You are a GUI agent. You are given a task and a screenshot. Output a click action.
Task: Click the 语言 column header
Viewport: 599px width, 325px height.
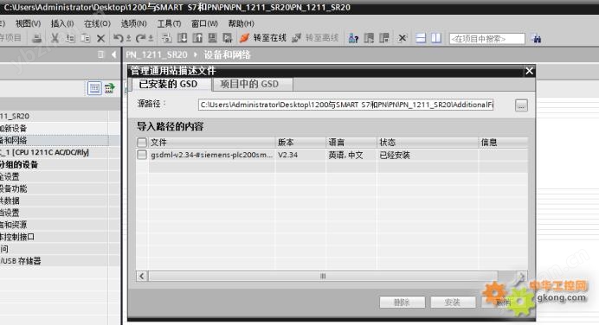click(x=351, y=143)
